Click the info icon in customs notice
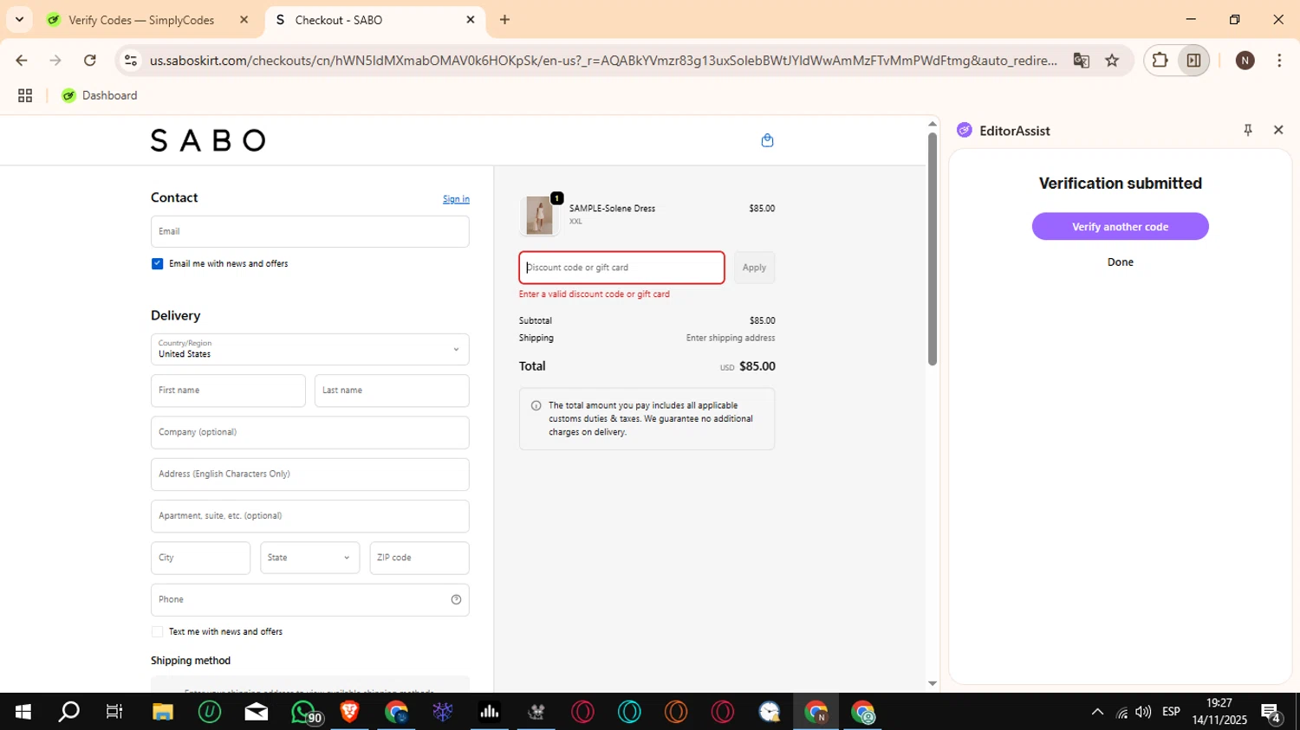 click(x=536, y=405)
